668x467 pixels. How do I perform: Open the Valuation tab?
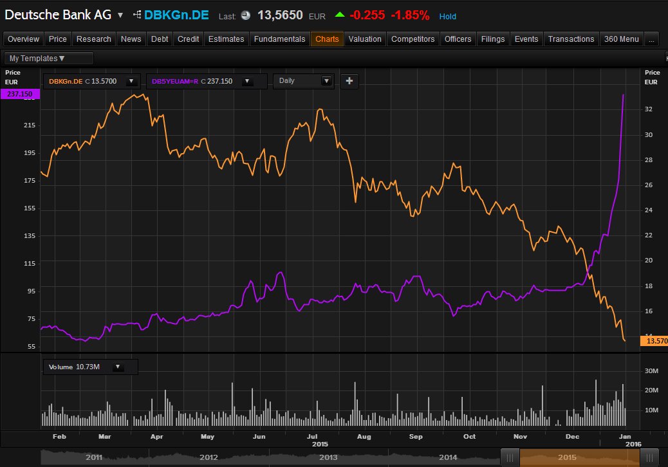point(365,39)
